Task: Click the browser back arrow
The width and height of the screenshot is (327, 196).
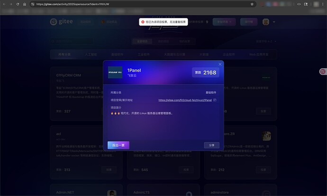Action: tap(5, 4)
